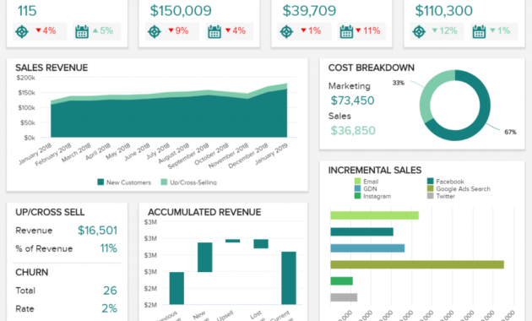Click the Marketing cost value $73,450
532x321 pixels.
352,101
